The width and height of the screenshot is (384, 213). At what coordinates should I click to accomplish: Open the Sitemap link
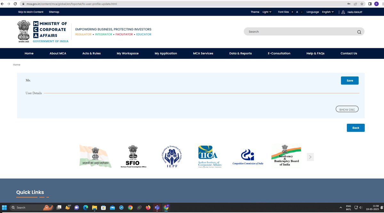(54, 12)
